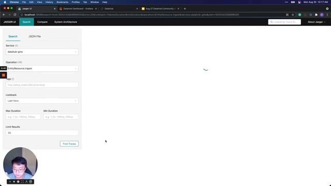Close the Jaeger UI tab
This screenshot has height=186, width=331.
(55, 9)
